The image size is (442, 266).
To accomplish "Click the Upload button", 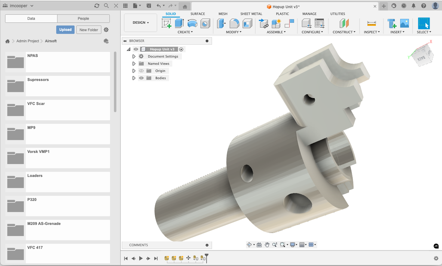I will tap(65, 30).
